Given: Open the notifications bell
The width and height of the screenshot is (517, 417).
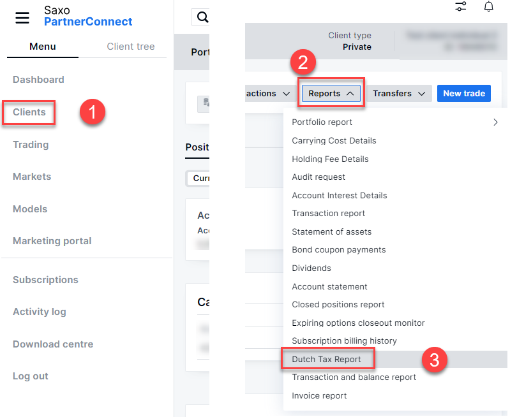Looking at the screenshot, I should point(488,6).
